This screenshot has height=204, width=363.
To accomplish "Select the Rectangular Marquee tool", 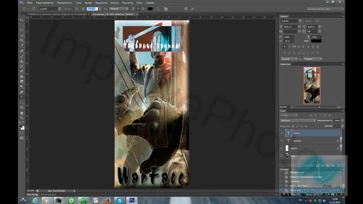I will coord(22,25).
